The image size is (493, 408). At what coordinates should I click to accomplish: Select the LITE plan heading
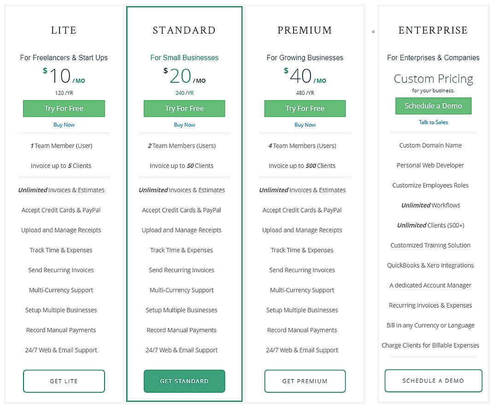pos(64,30)
